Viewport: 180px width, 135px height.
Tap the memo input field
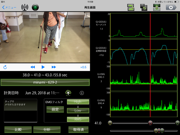coord(21,111)
